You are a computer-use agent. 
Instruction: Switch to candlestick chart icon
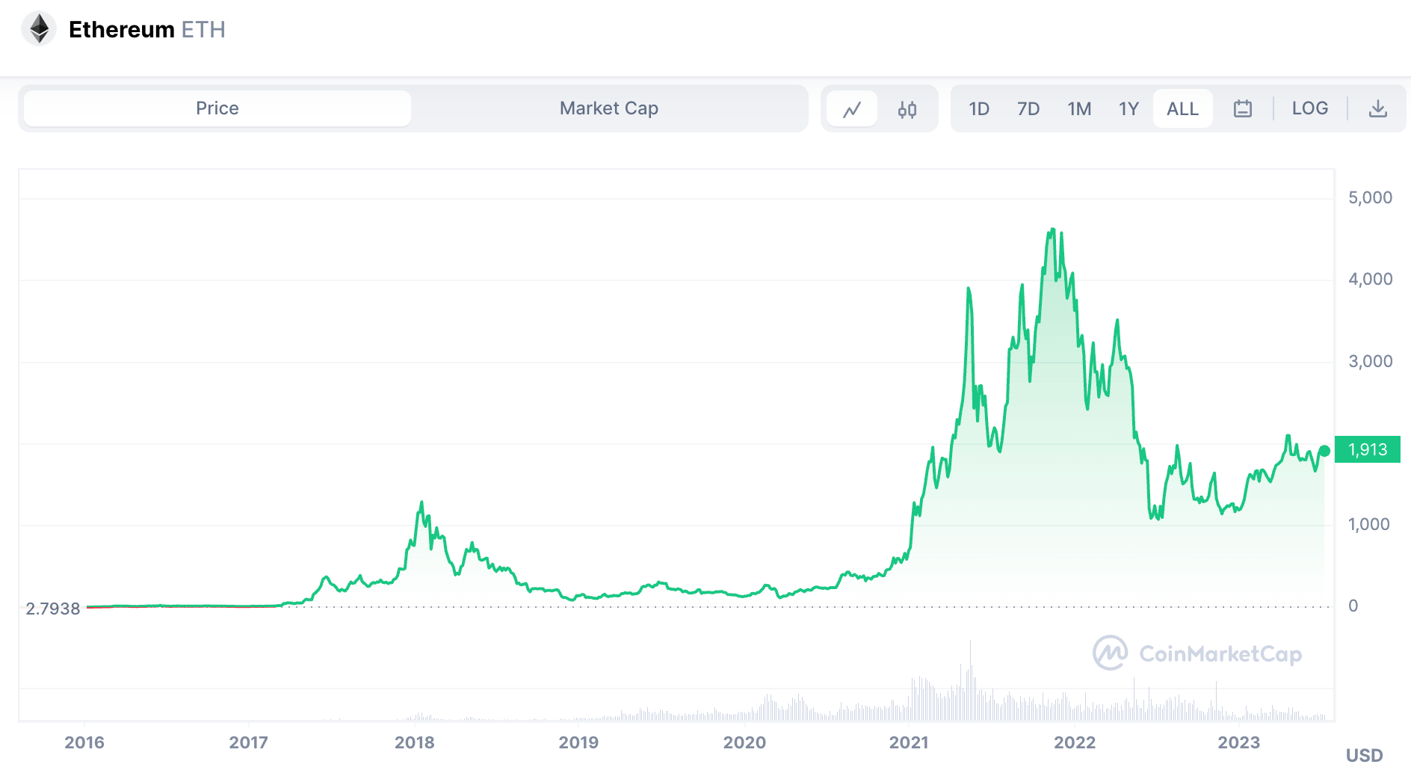click(x=907, y=109)
